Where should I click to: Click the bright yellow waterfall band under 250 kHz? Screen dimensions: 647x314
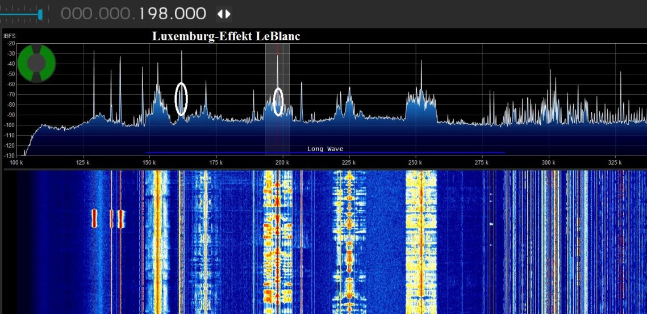coord(421,238)
